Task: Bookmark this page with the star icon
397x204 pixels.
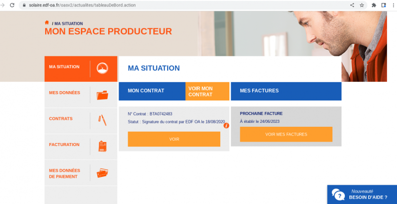Action: pyautogui.click(x=362, y=5)
